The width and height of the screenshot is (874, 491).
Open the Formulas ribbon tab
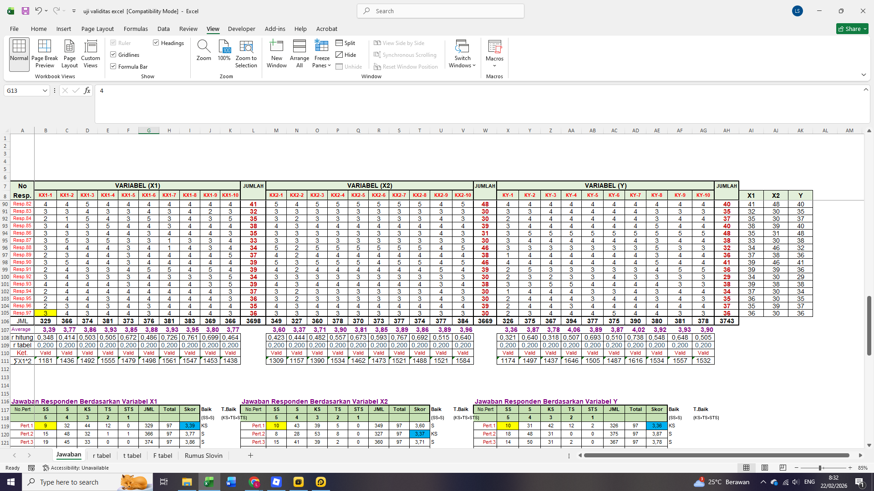(135, 29)
